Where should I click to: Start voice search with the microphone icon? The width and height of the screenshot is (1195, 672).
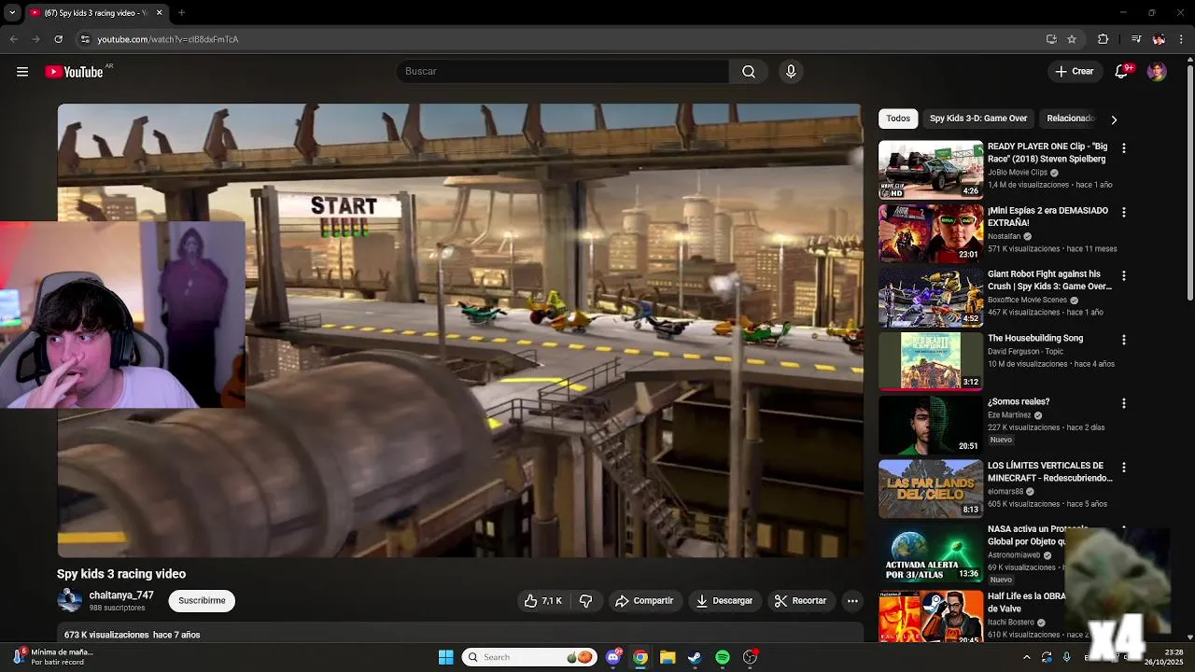click(791, 72)
